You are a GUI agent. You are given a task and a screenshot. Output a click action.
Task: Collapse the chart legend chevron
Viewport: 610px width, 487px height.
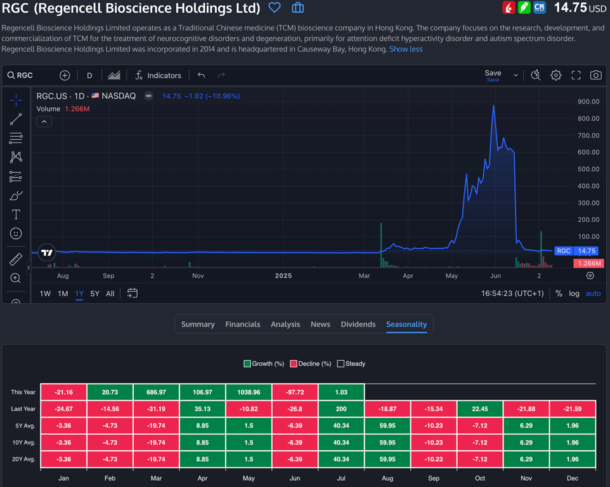pos(44,122)
